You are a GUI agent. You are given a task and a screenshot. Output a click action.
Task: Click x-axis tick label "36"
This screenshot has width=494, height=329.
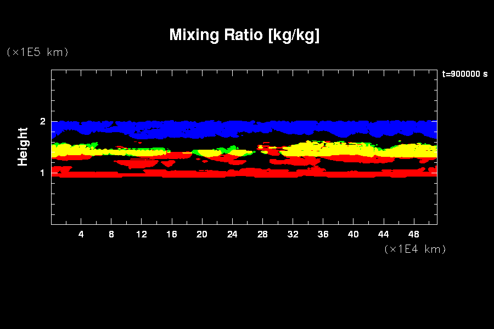(x=323, y=234)
